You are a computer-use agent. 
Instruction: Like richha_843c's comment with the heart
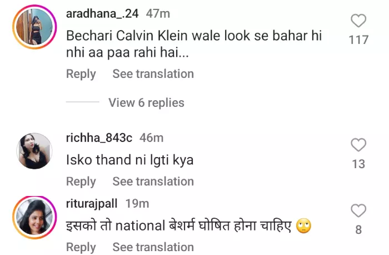point(358,145)
